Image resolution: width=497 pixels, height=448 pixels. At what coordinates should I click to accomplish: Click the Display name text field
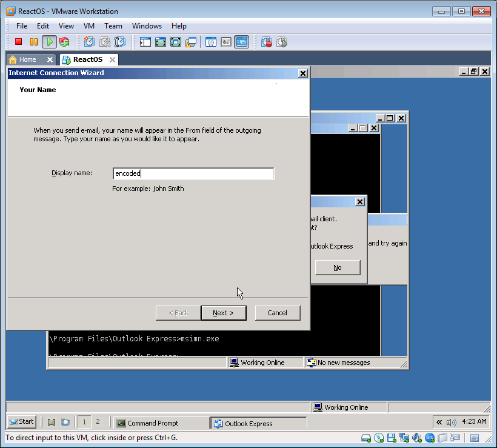(193, 174)
